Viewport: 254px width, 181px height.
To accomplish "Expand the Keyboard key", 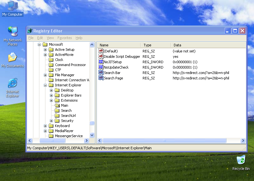I will point(45,126).
